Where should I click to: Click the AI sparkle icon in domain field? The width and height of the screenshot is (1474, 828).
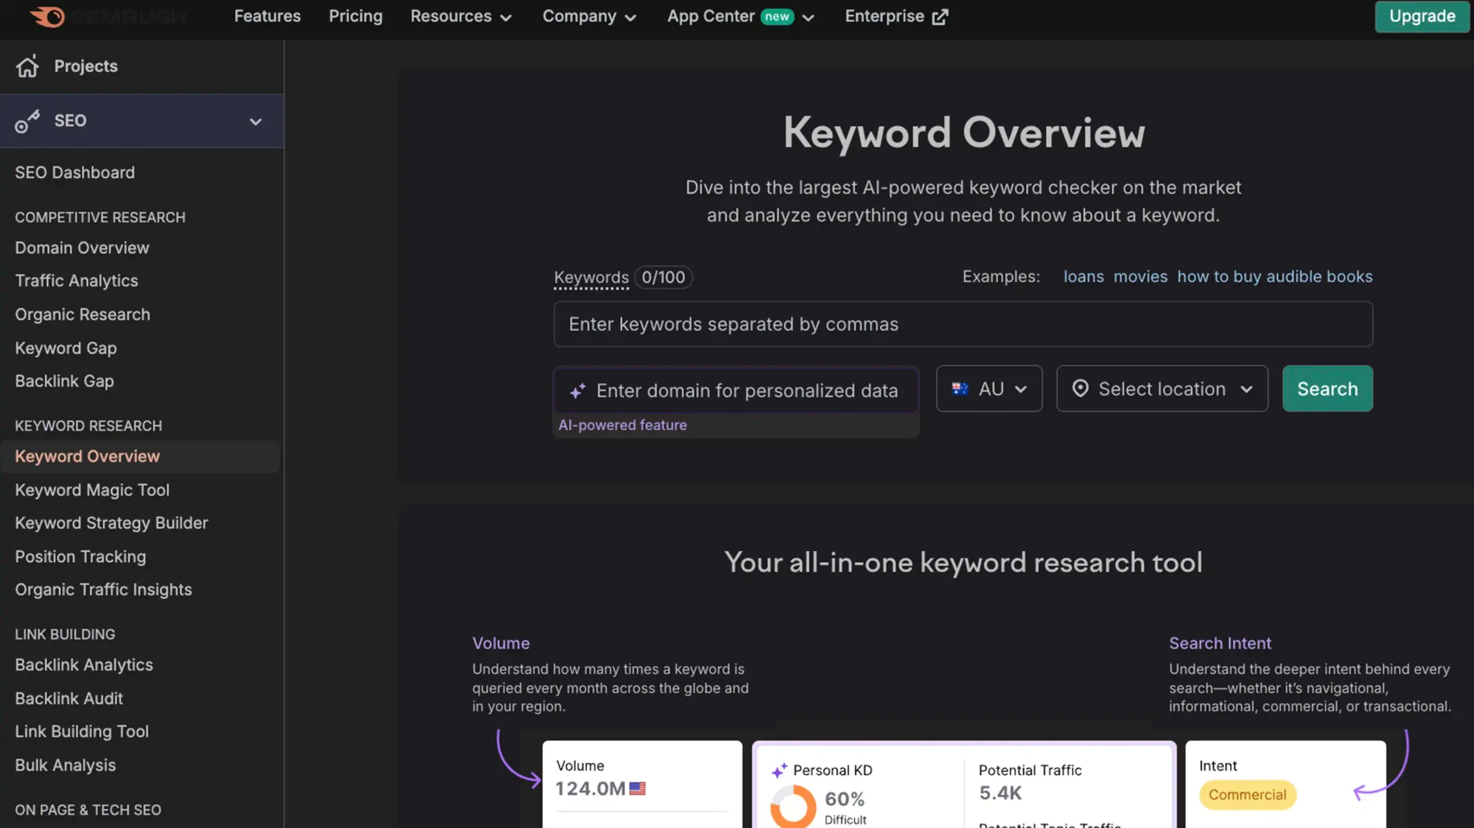click(578, 390)
